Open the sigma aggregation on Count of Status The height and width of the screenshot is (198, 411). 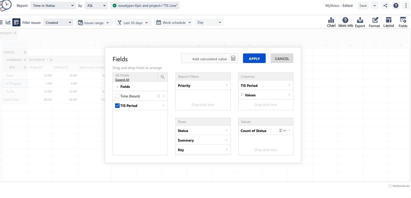pyautogui.click(x=283, y=131)
